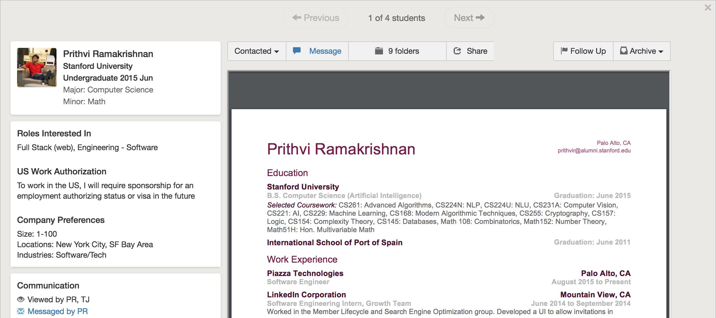Click Size: 1-100 preference text
Image resolution: width=716 pixels, height=318 pixels.
37,234
